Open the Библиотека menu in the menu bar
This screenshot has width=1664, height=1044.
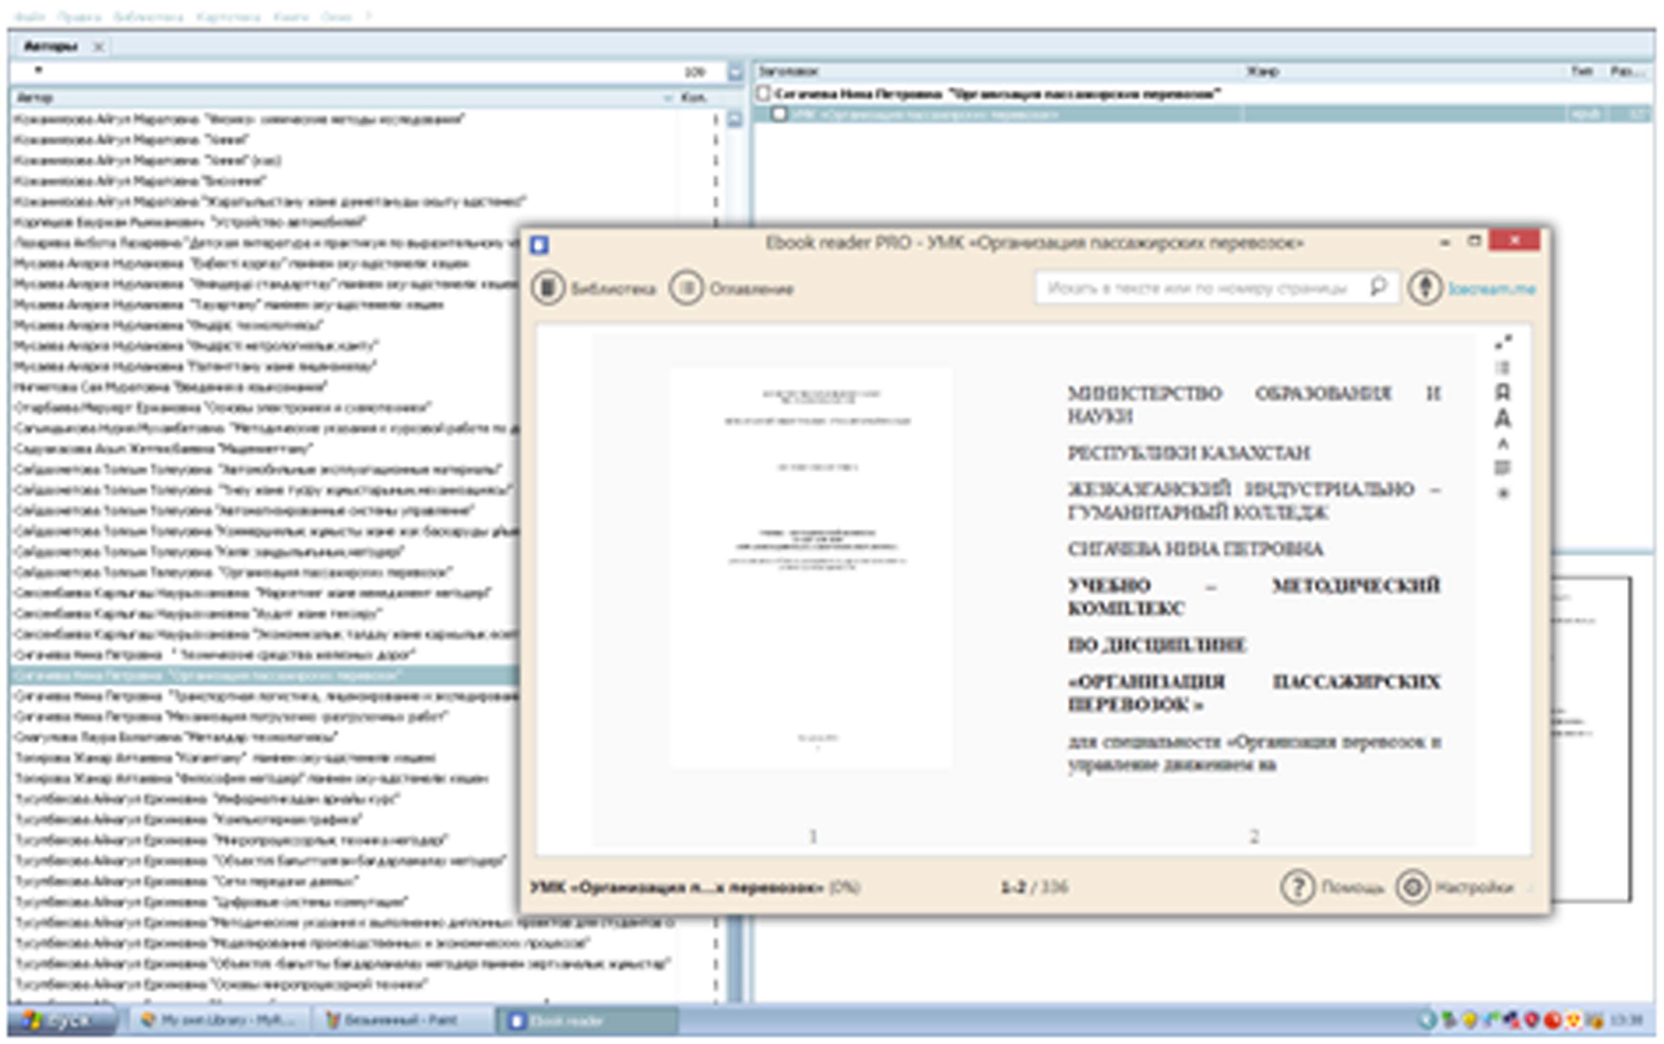tap(148, 16)
